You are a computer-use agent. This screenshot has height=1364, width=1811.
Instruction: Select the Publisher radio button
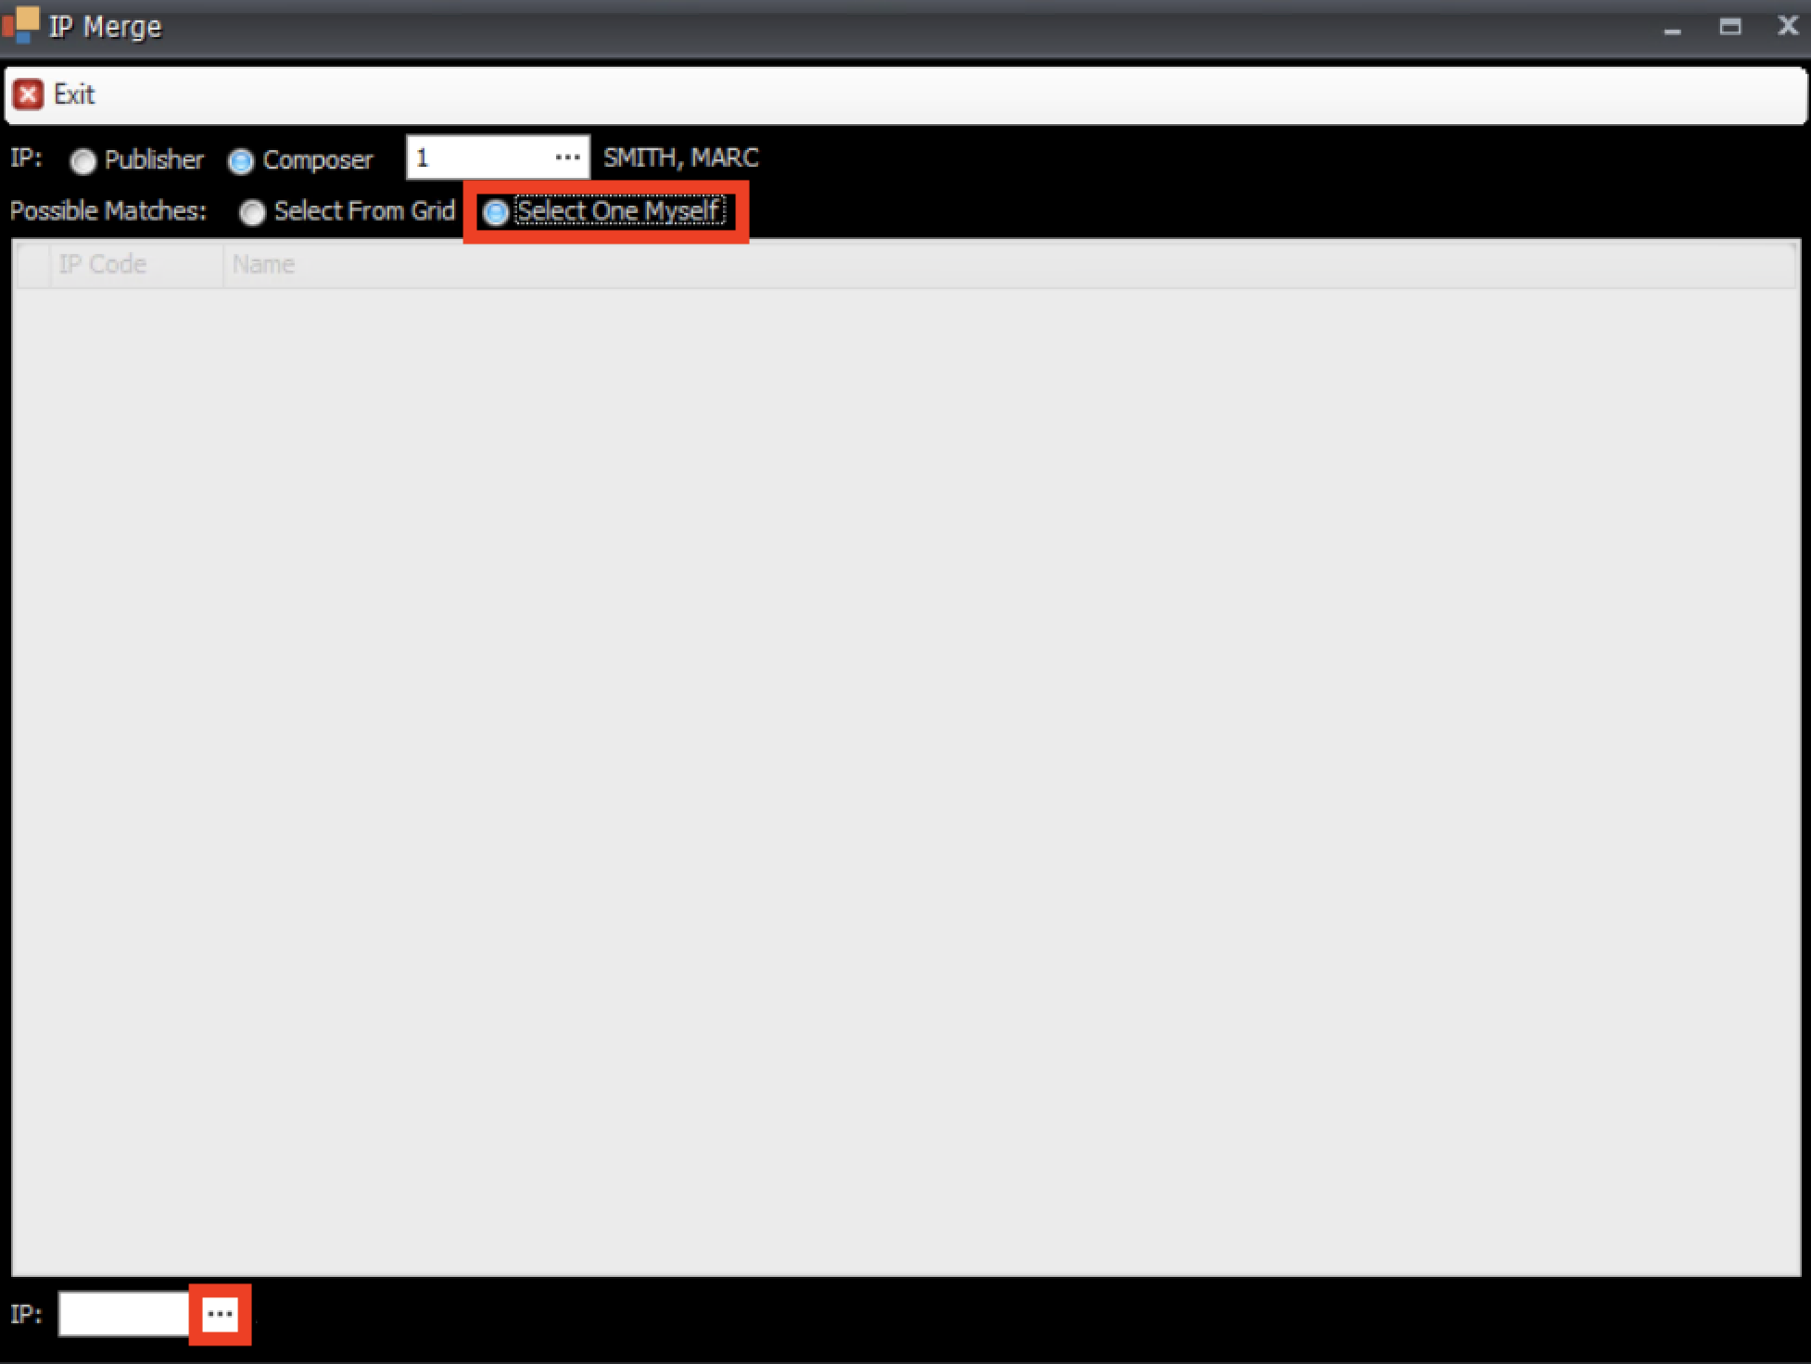pyautogui.click(x=83, y=161)
